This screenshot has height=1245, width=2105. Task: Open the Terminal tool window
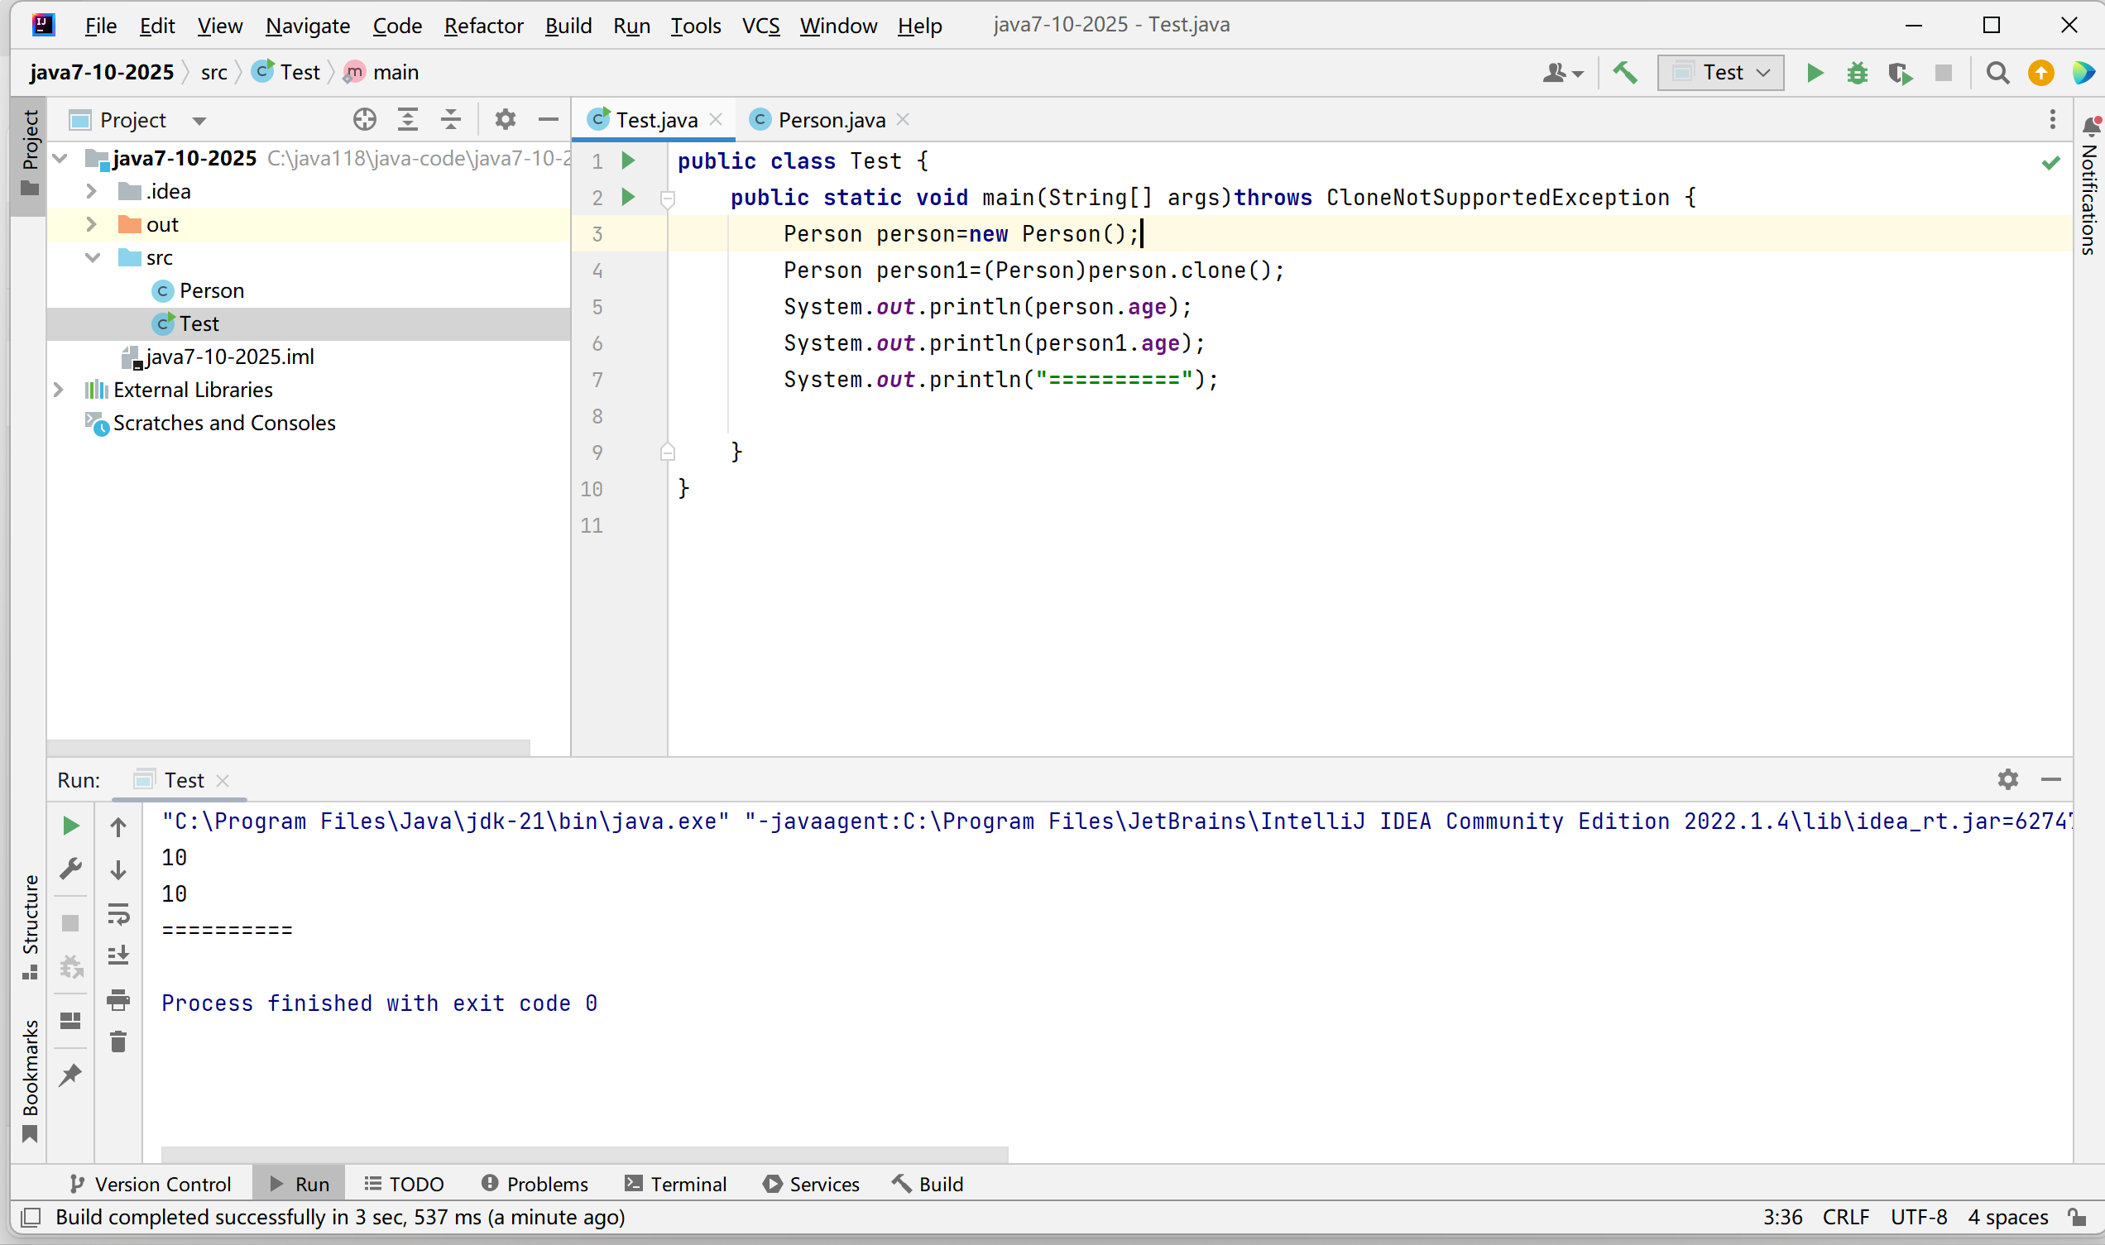click(x=675, y=1184)
